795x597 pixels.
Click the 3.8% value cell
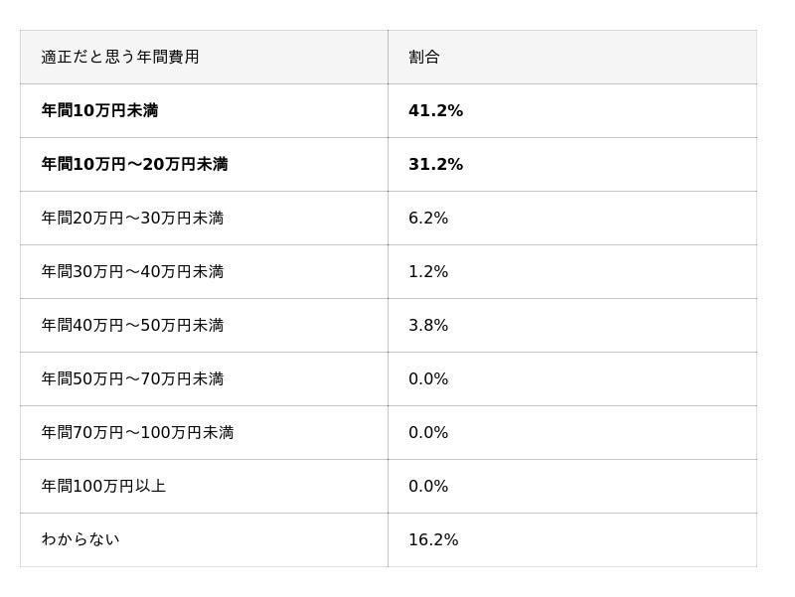(x=428, y=326)
